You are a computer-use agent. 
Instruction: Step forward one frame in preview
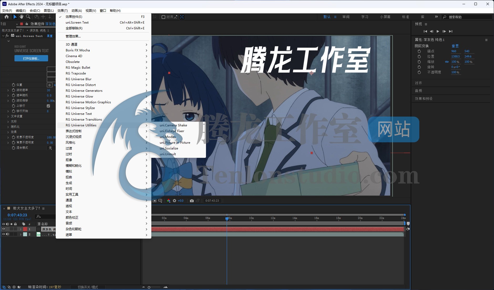444,31
